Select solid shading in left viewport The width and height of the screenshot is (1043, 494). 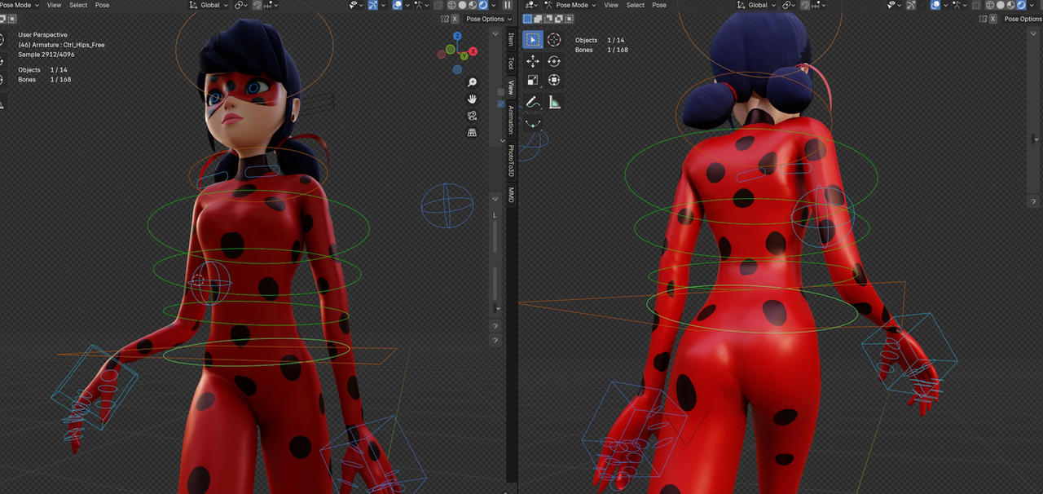(462, 5)
